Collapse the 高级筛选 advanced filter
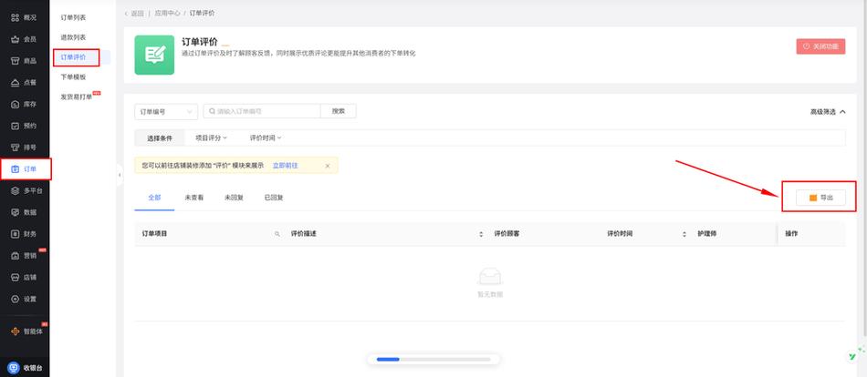867x377 pixels. 828,111
